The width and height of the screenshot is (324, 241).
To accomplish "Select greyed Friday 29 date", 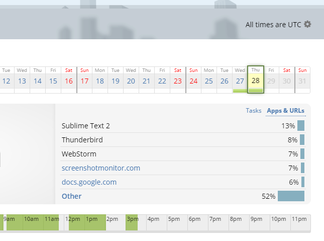I will click(271, 80).
